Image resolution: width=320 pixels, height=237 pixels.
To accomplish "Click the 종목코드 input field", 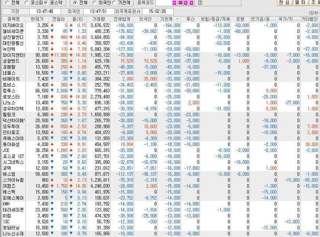I will click(x=164, y=3).
